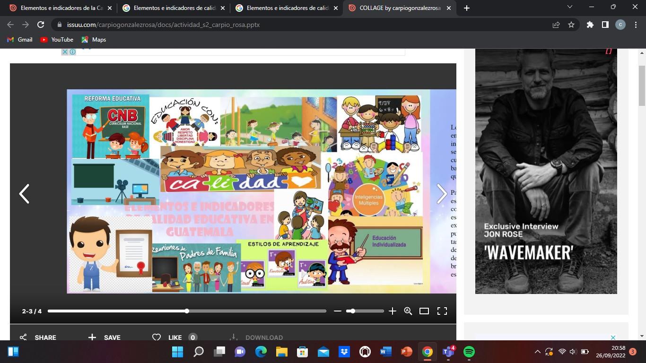Show hidden system tray icons
This screenshot has height=363, width=646.
point(538,352)
